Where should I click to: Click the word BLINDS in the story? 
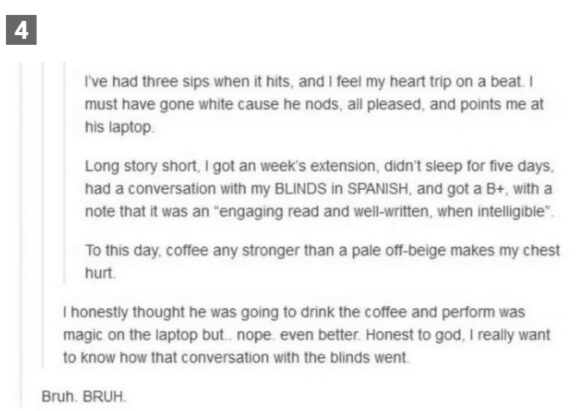[x=300, y=189]
